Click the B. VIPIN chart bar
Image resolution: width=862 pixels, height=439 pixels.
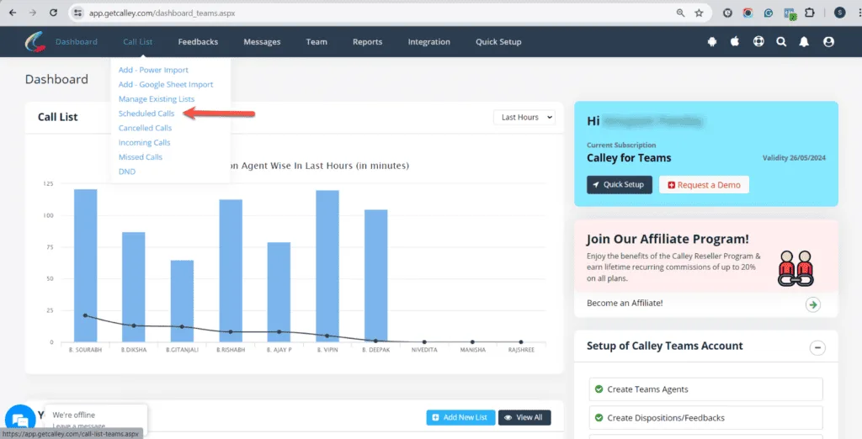click(327, 266)
